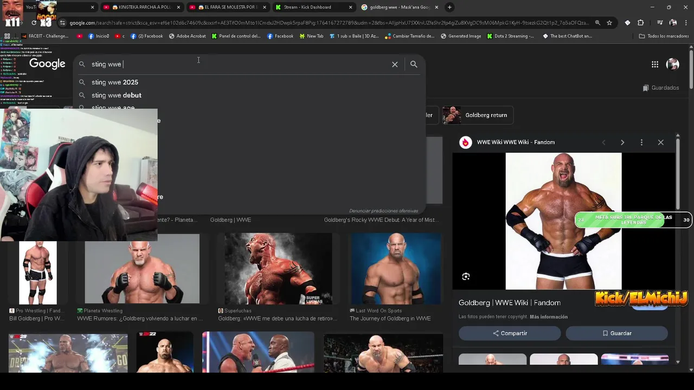The height and width of the screenshot is (390, 694).
Task: Open Planeta Wrestling Goldberg rumores thumbnail
Action: pyautogui.click(x=142, y=269)
